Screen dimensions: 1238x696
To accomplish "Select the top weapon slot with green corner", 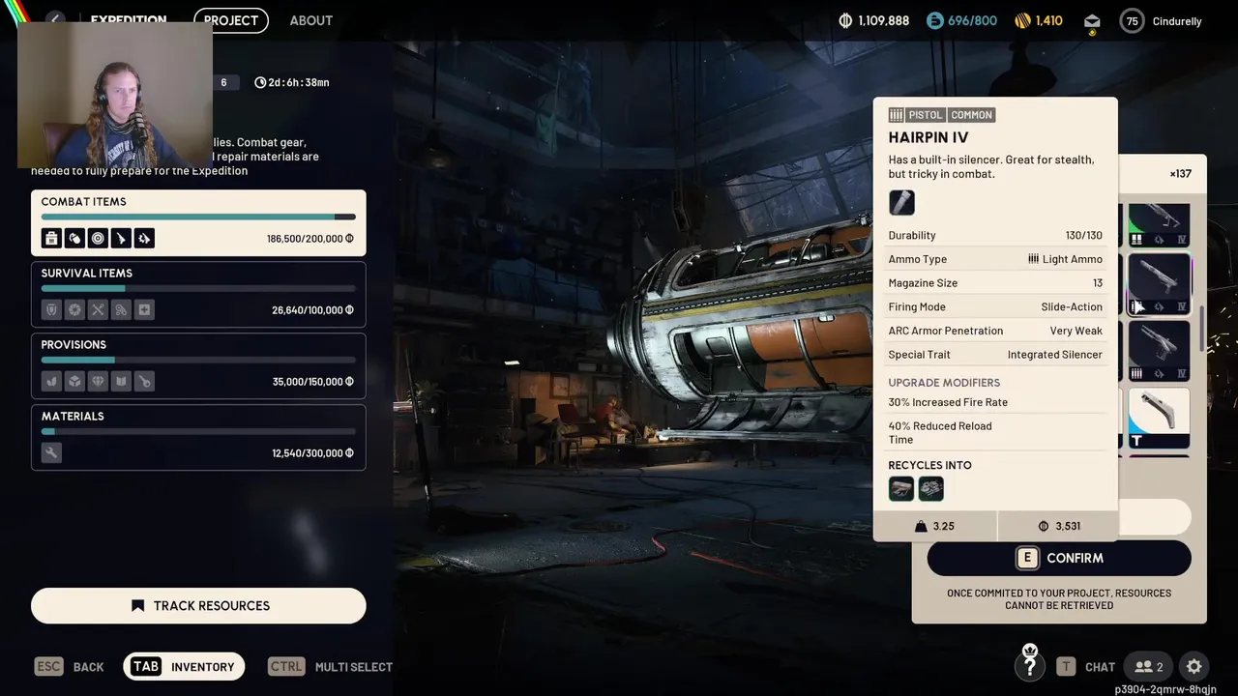I will [1158, 225].
